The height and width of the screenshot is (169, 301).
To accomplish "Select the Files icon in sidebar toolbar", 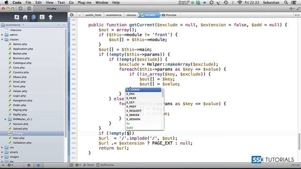I will click(x=33, y=17).
